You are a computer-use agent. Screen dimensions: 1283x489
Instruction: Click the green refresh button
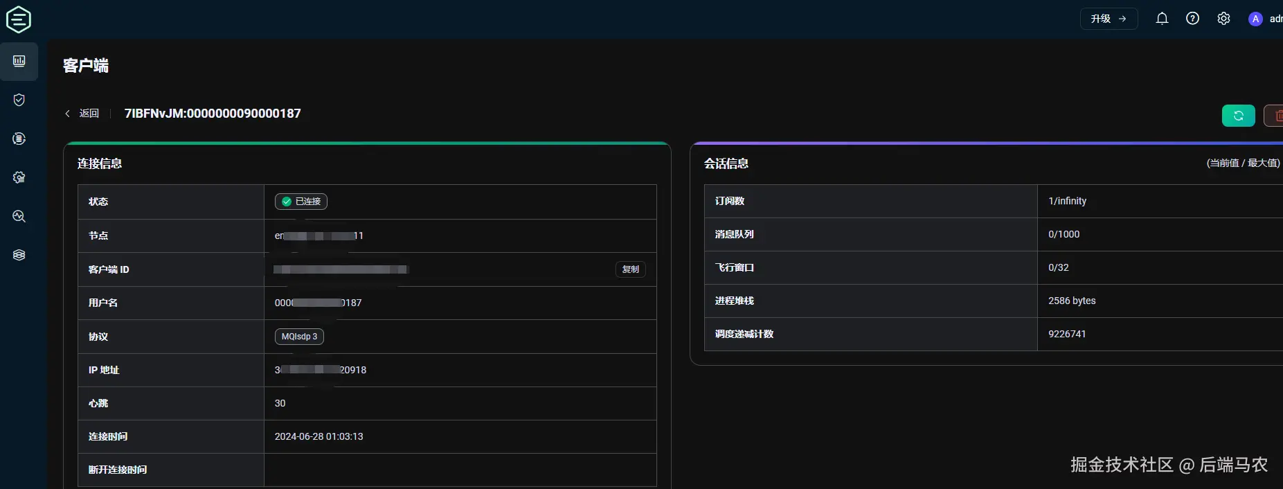(1239, 116)
